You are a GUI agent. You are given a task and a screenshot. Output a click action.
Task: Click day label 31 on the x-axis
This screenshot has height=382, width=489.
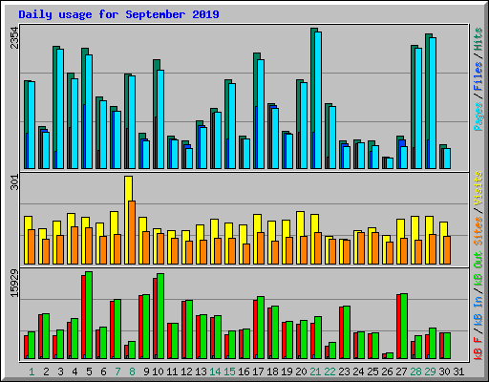(x=458, y=371)
